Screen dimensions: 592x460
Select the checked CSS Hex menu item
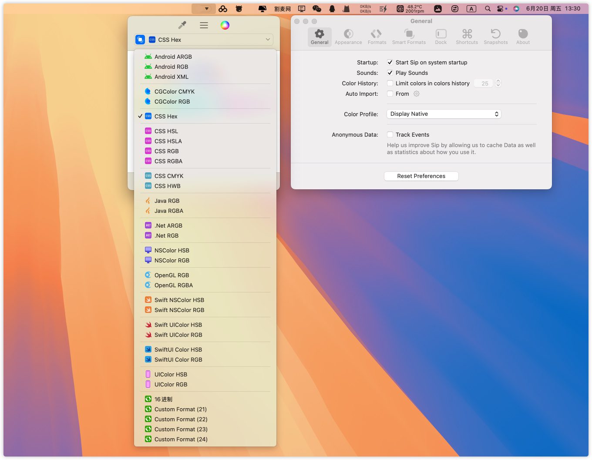205,116
